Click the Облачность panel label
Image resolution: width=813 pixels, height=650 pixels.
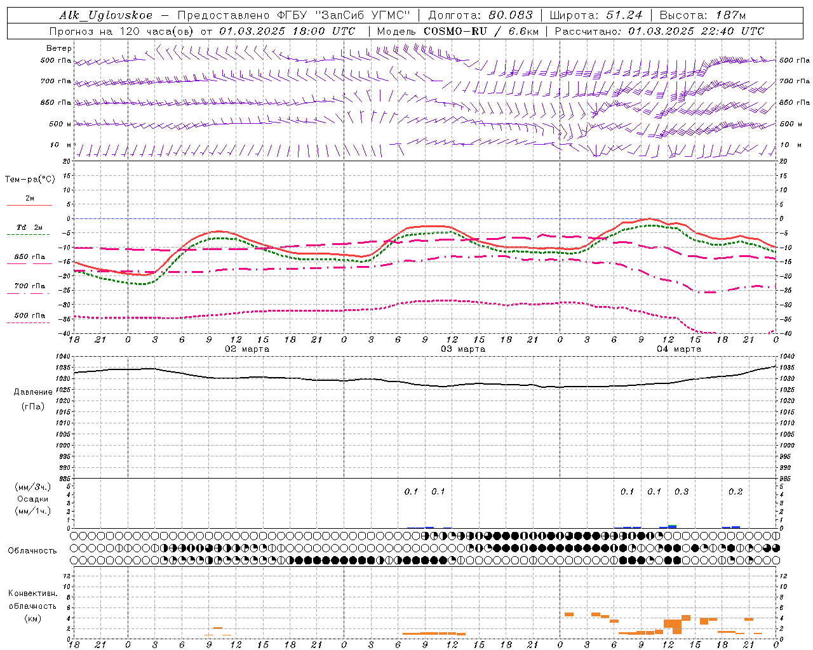click(x=32, y=551)
